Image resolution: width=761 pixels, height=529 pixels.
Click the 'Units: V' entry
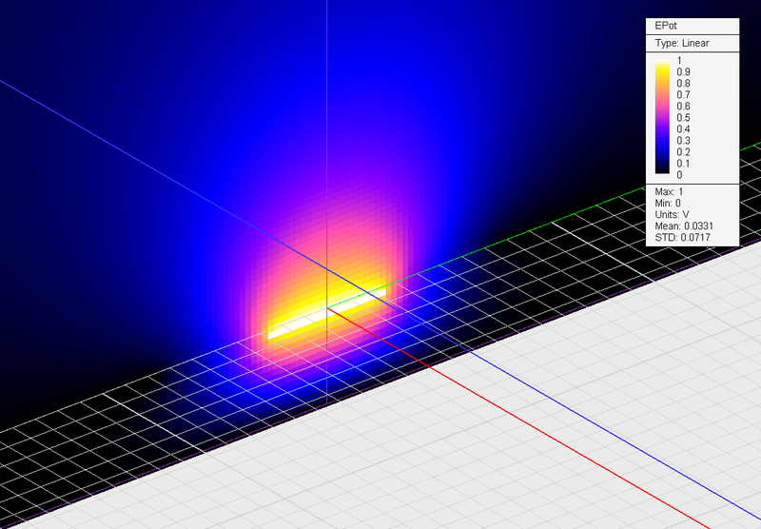pos(672,214)
